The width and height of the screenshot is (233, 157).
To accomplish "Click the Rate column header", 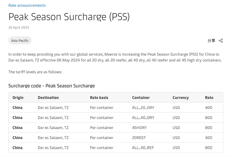I will pyautogui.click(x=209, y=98).
